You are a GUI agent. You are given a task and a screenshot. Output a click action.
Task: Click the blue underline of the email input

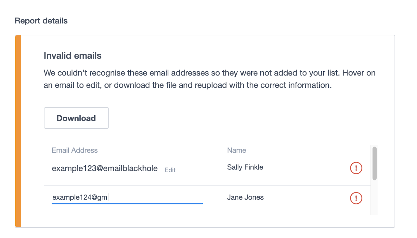tap(127, 204)
